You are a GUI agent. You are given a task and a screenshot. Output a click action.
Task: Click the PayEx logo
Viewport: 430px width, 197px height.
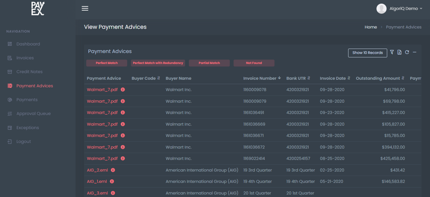click(x=38, y=9)
